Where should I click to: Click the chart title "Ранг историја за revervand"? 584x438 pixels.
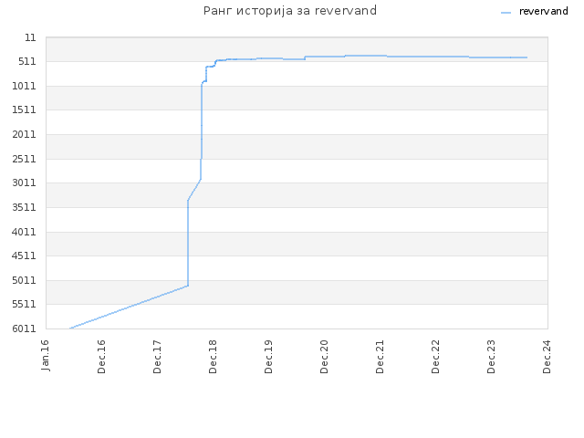coord(290,11)
